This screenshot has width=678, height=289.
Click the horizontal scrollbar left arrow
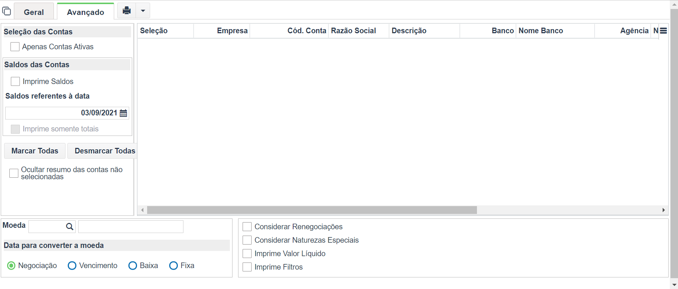(x=142, y=210)
